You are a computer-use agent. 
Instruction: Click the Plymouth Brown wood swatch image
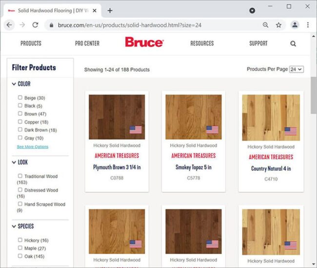point(117,117)
